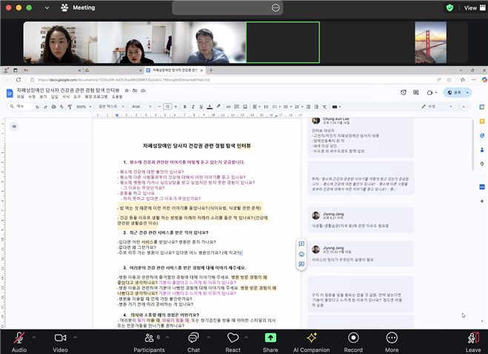Select the green-highlighted blank participant tile
The height and width of the screenshot is (354, 488).
point(283,42)
